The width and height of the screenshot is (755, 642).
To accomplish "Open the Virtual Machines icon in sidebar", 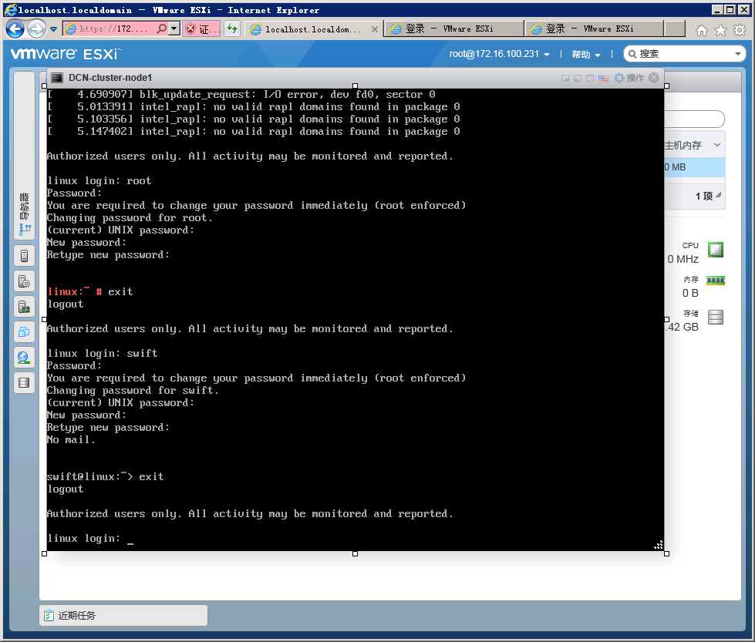I will (24, 332).
